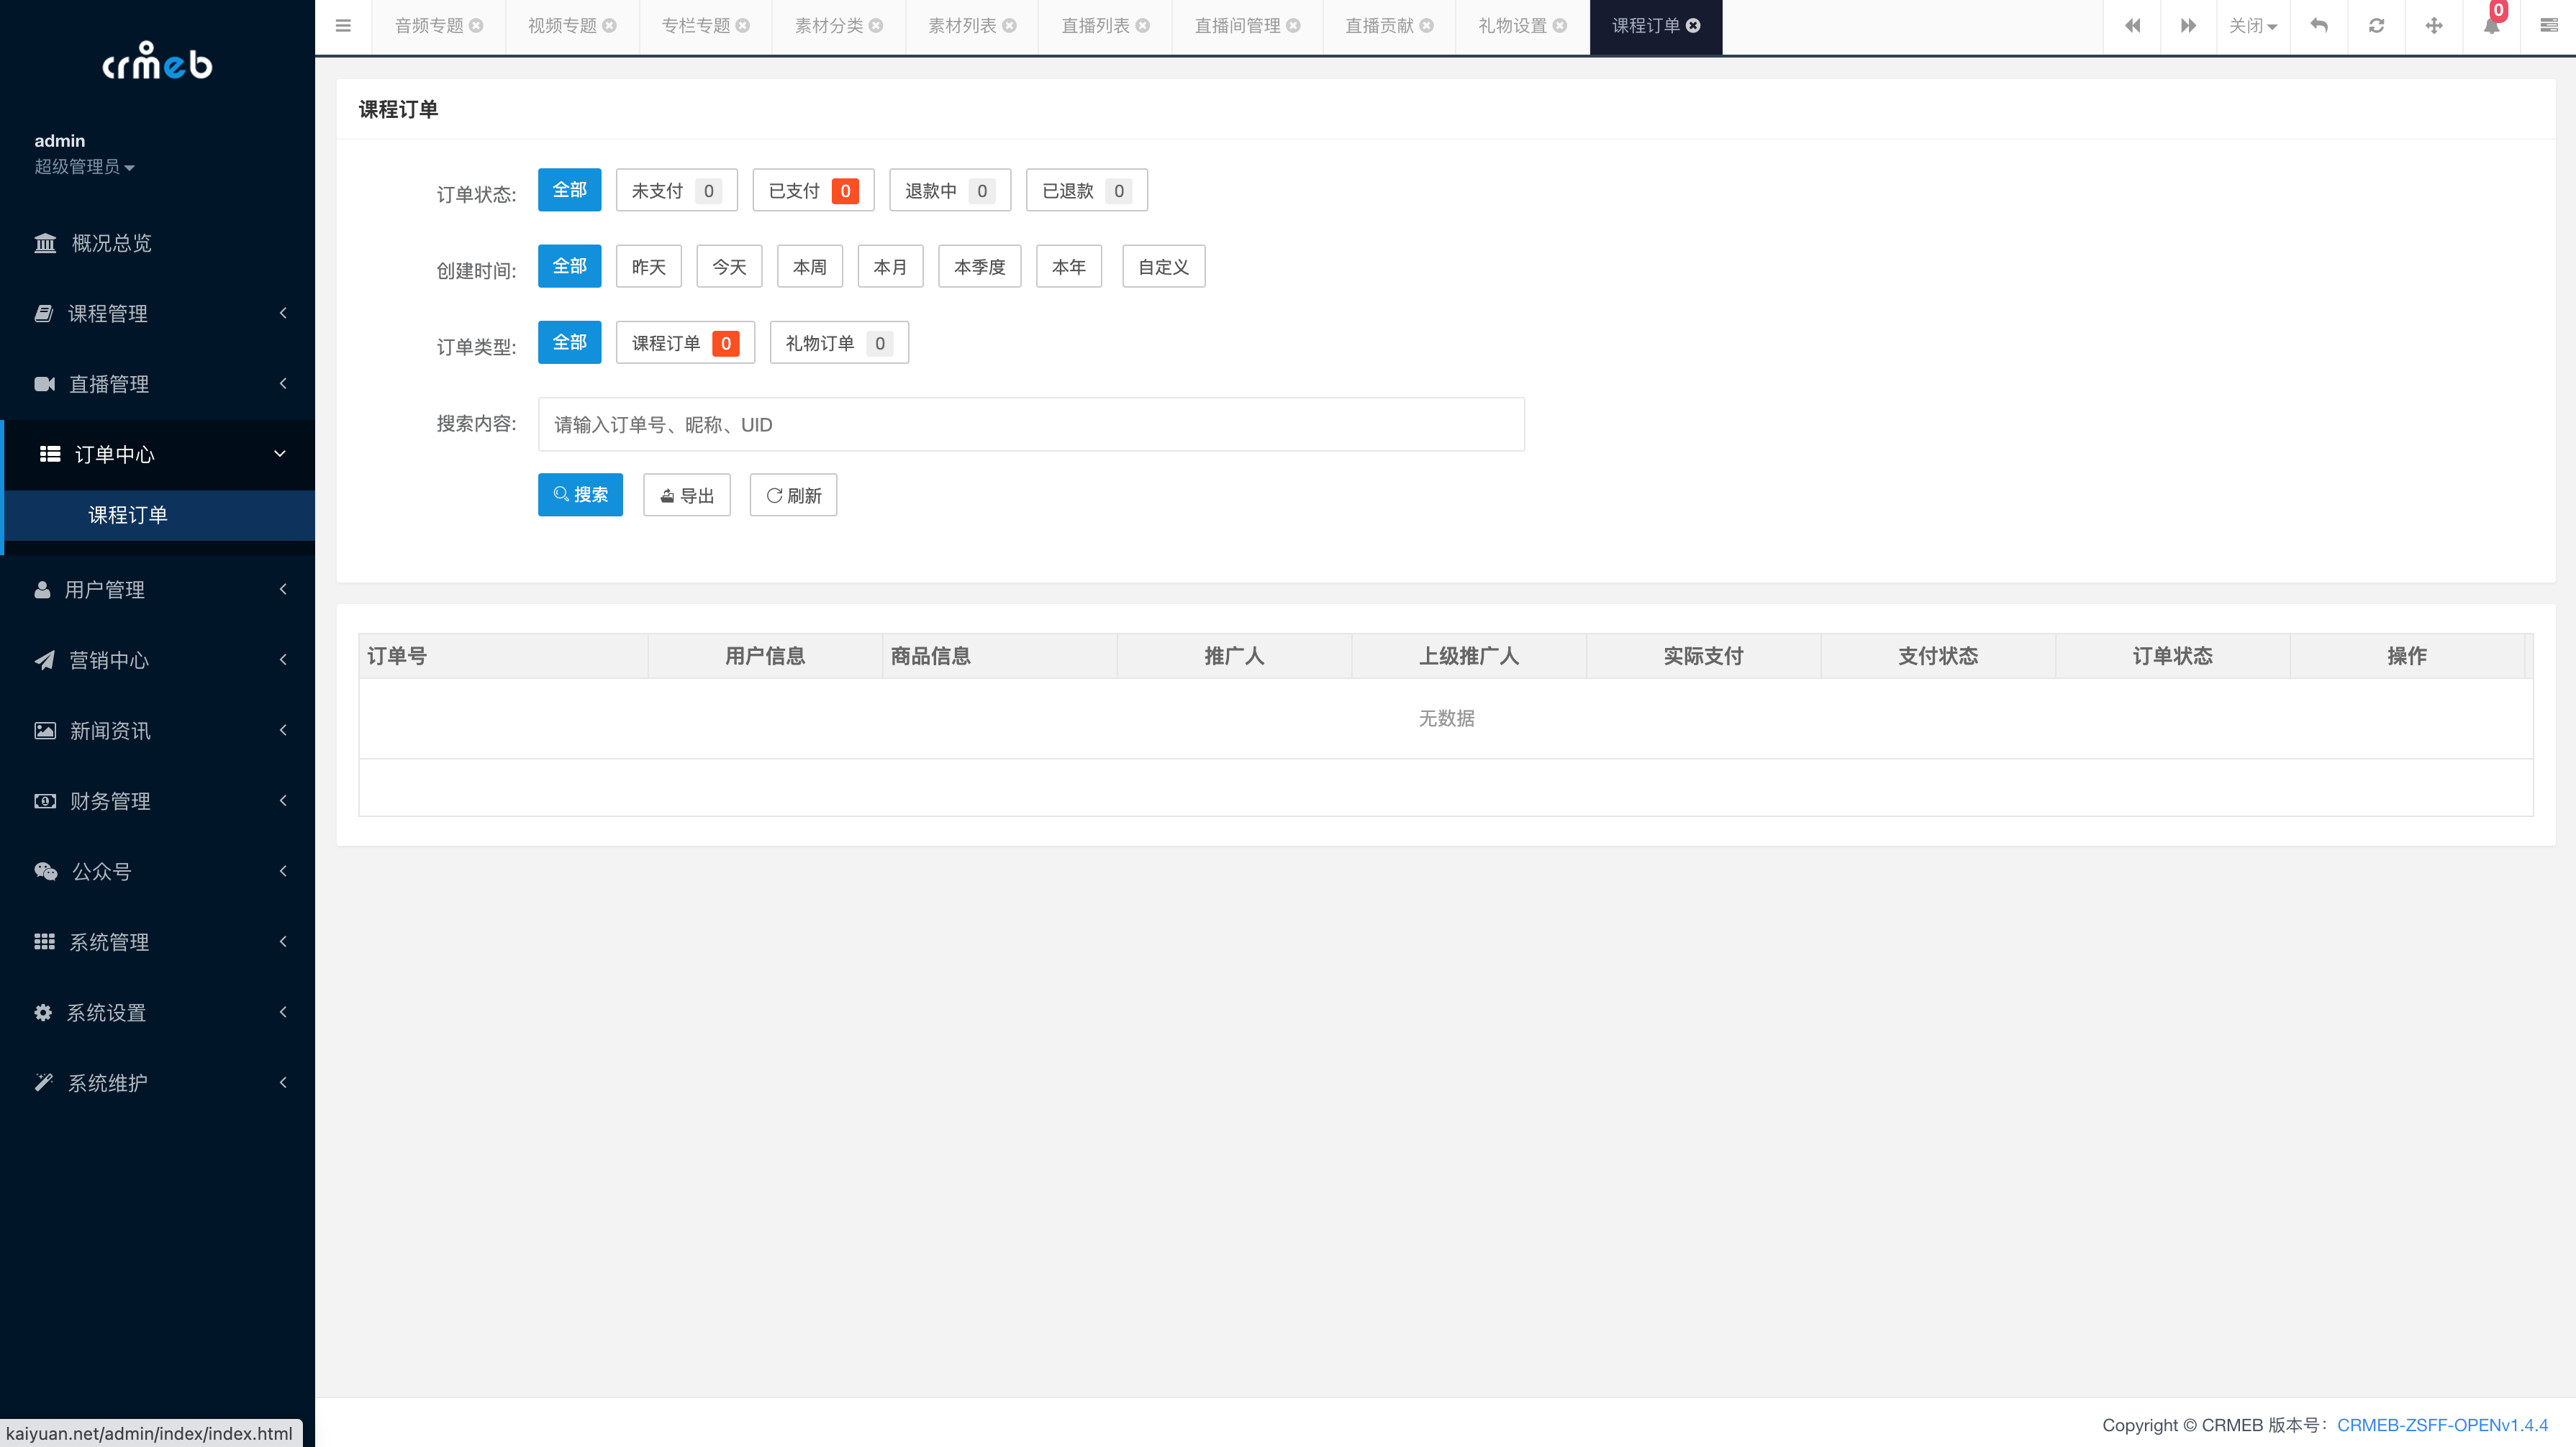Click the blue 搜索 button
The height and width of the screenshot is (1447, 2576).
pyautogui.click(x=580, y=495)
